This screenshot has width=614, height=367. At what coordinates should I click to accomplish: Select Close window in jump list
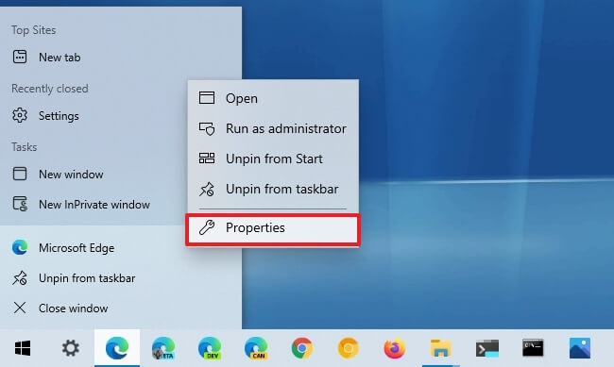coord(121,309)
